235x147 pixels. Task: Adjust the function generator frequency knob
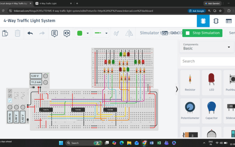pyautogui.click(x=10, y=107)
